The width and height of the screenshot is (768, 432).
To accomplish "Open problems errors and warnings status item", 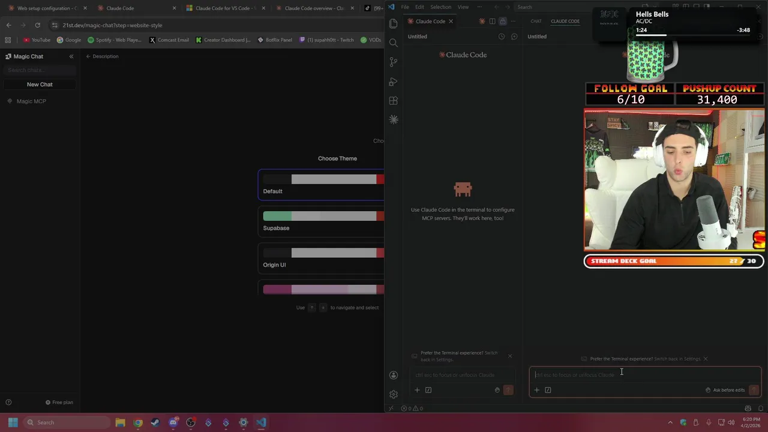I will tap(412, 409).
